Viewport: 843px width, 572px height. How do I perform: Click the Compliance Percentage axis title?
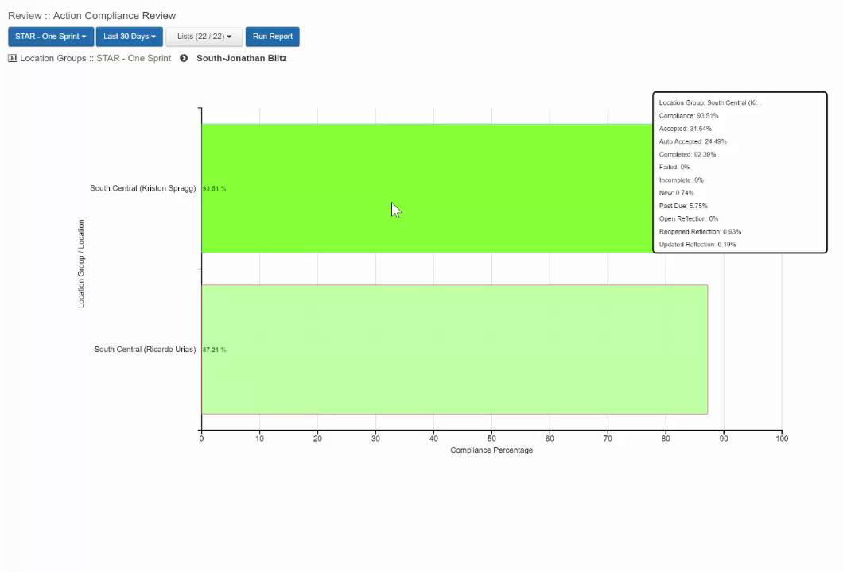pyautogui.click(x=491, y=450)
